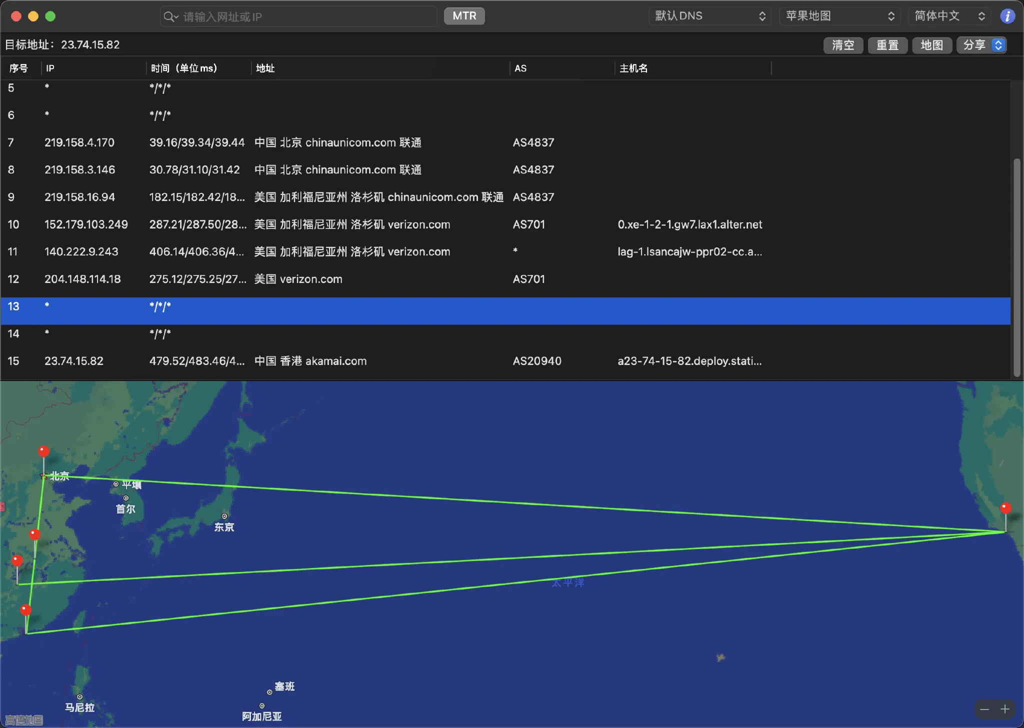Zoom in the map with plus
The image size is (1024, 728).
(x=1005, y=709)
